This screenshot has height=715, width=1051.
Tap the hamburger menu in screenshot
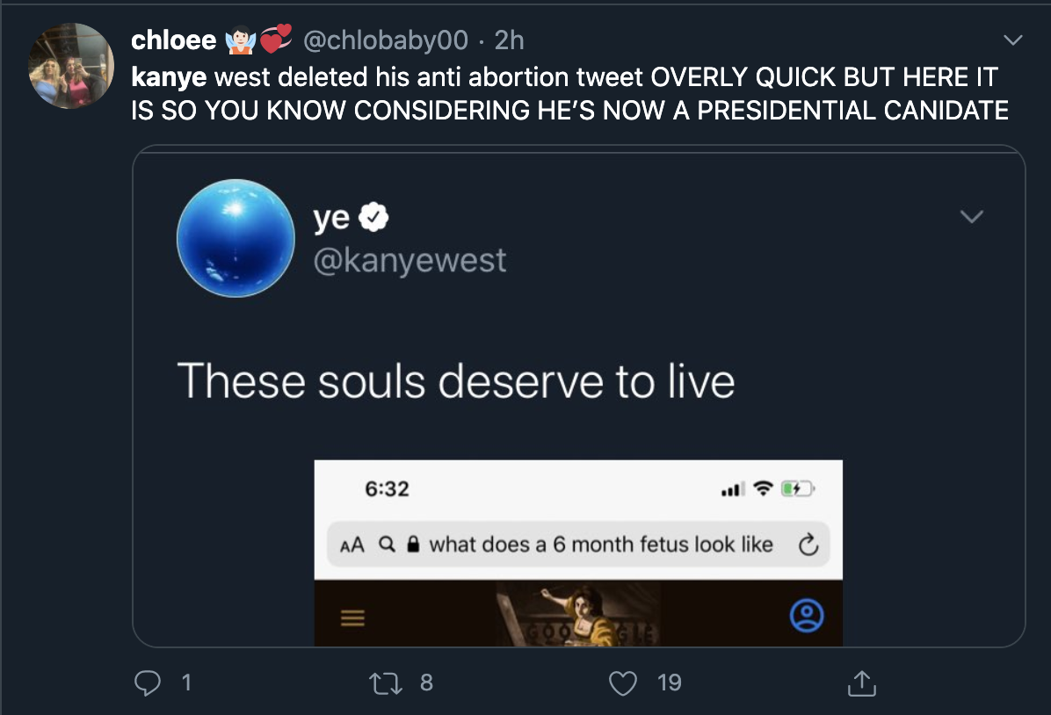[352, 618]
